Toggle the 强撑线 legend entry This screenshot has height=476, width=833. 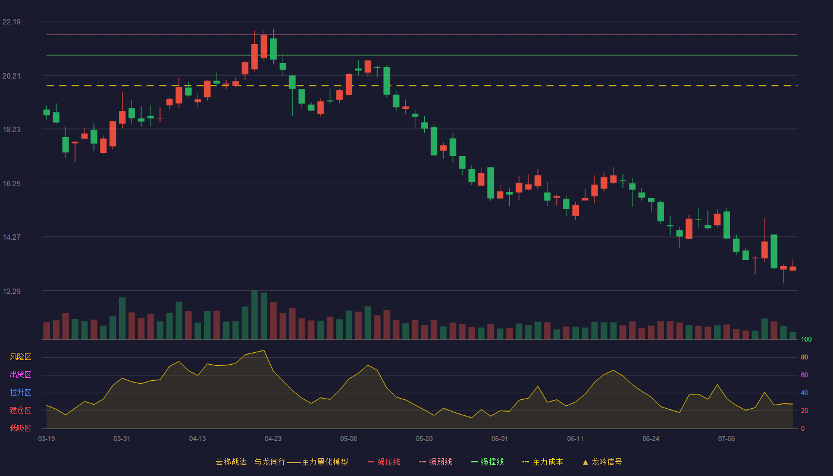point(487,462)
